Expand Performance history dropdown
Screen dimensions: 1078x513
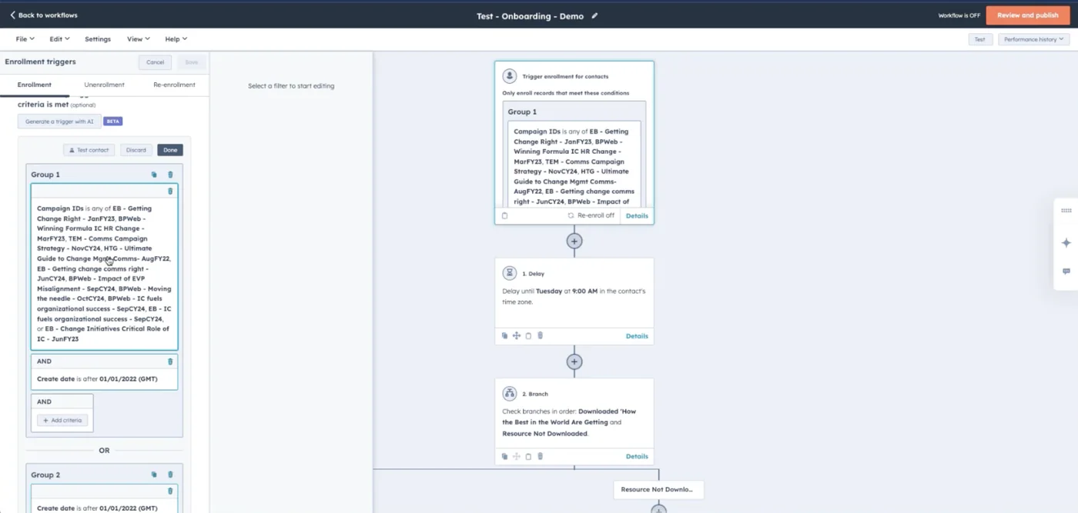(1033, 39)
